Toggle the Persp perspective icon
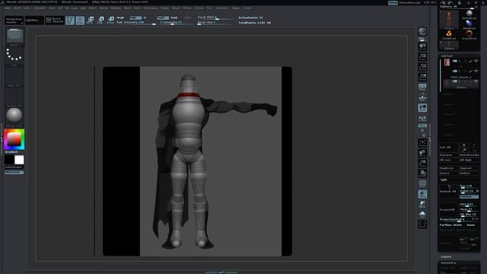Image resolution: width=487 pixels, height=274 pixels. [422, 87]
